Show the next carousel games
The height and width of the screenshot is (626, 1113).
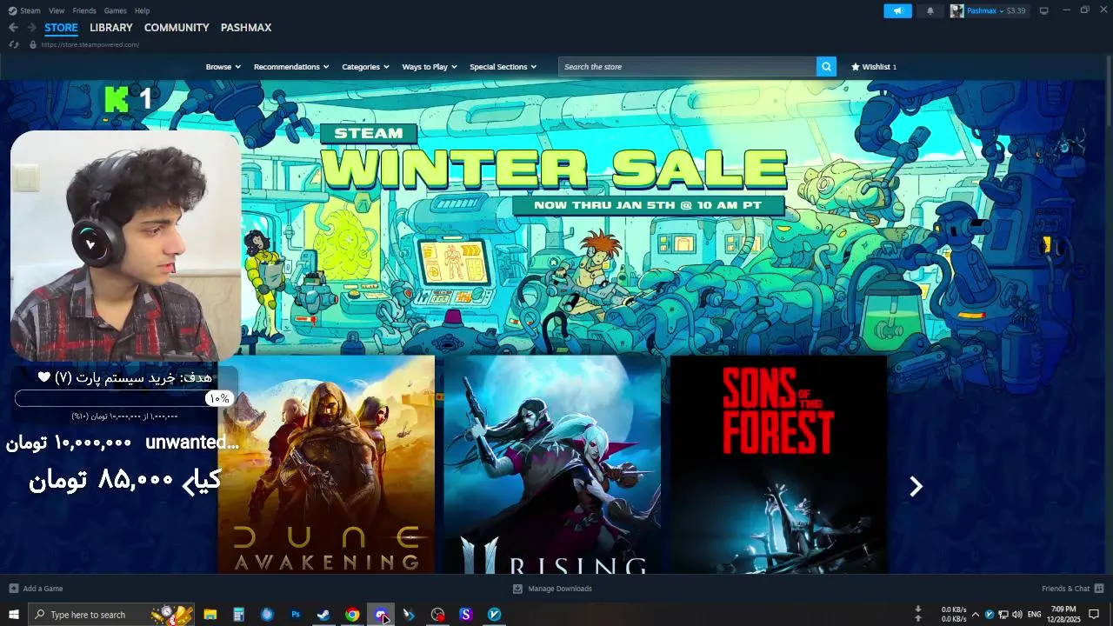(916, 487)
